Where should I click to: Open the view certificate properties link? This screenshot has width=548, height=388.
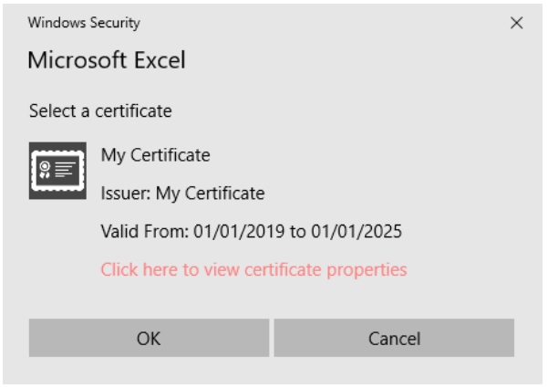click(253, 269)
